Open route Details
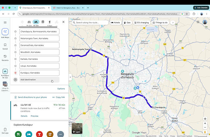The width and height of the screenshot is (210, 137). (24, 116)
